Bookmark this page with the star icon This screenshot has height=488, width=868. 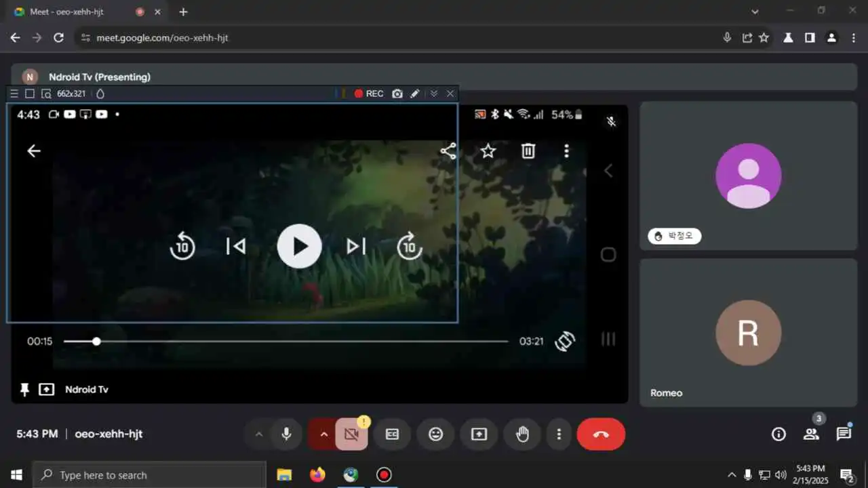pos(764,38)
